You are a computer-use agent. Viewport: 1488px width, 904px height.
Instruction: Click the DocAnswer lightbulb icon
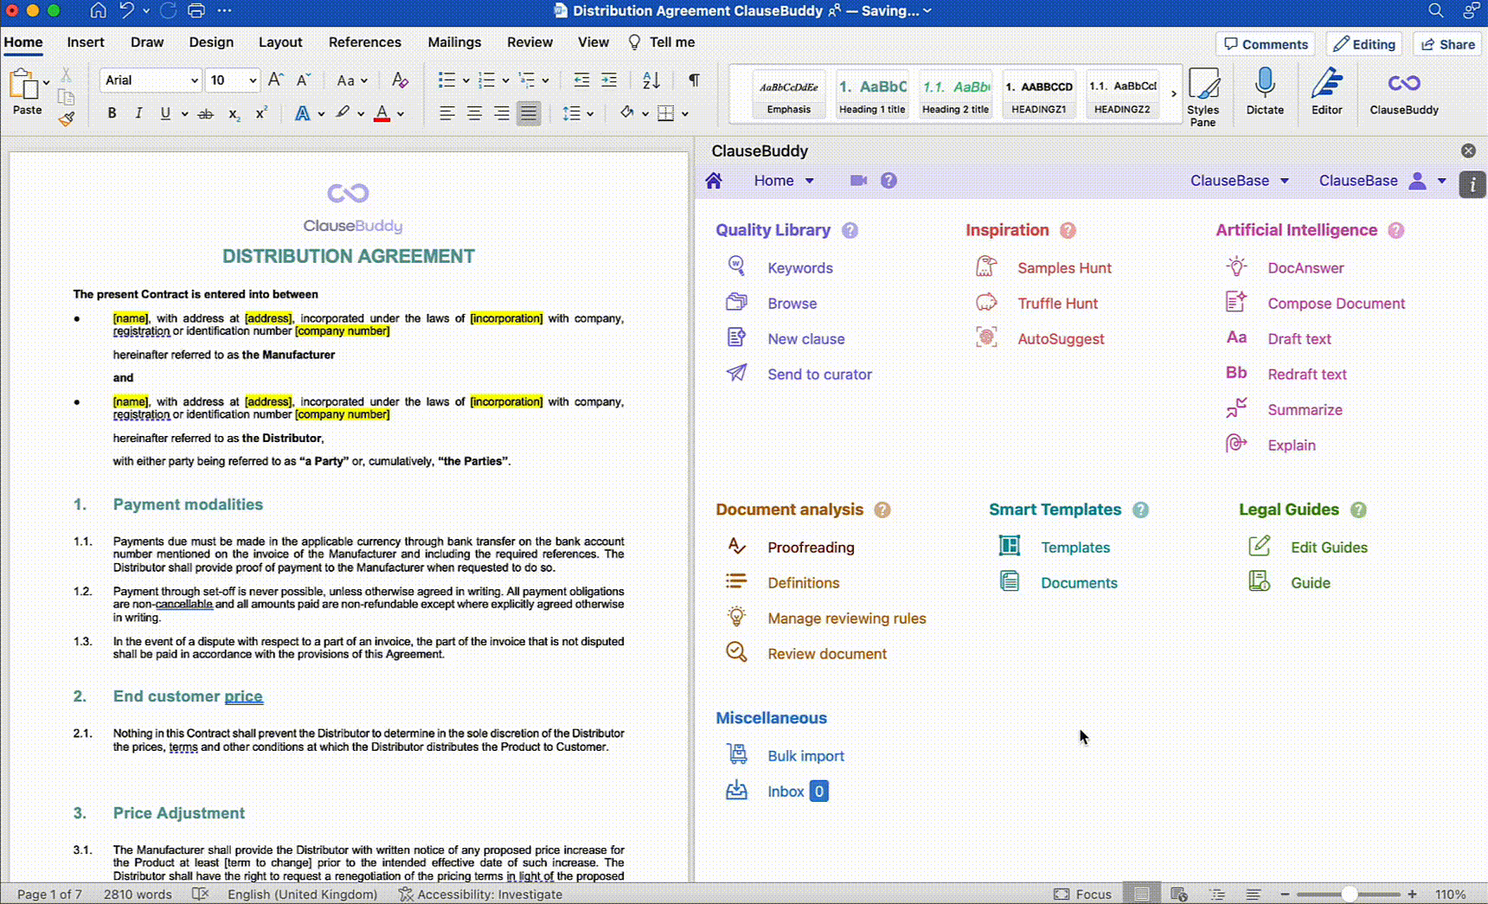(1236, 267)
